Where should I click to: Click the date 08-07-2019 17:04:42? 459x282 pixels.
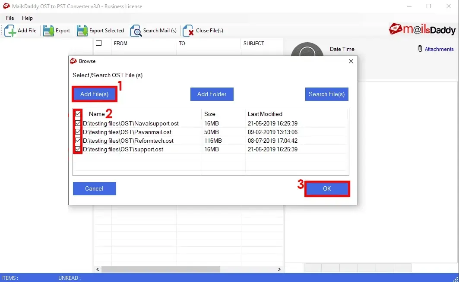(x=272, y=141)
